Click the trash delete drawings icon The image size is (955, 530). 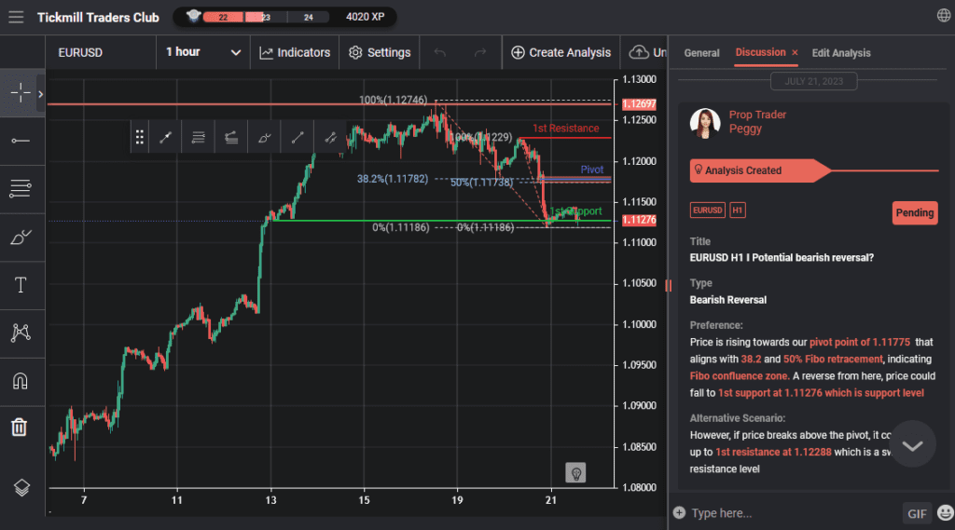point(20,428)
